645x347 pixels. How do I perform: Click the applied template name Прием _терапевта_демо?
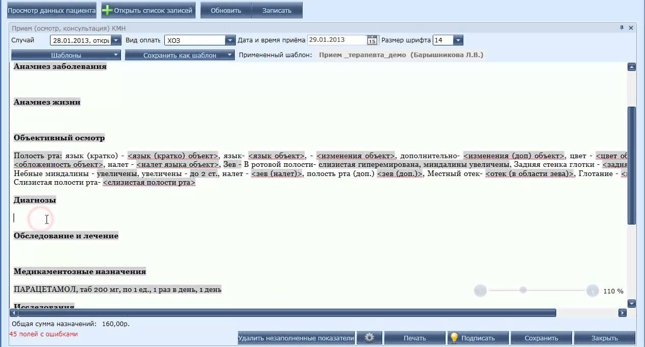point(401,55)
